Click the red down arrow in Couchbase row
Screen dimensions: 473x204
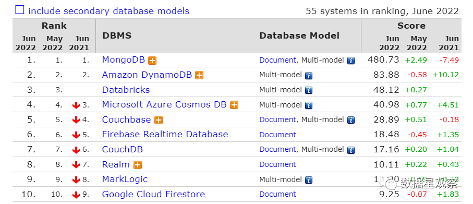[76, 120]
